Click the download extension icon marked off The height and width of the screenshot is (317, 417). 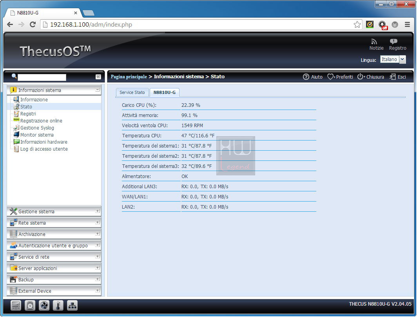click(x=383, y=25)
